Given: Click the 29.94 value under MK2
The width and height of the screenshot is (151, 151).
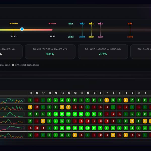Looking at the screenshot, I should tap(82, 37).
